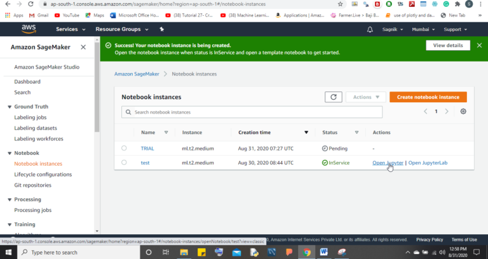Click the AWS logo home icon

[29, 29]
